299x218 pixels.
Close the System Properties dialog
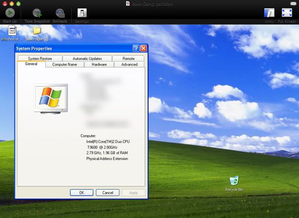pyautogui.click(x=144, y=48)
